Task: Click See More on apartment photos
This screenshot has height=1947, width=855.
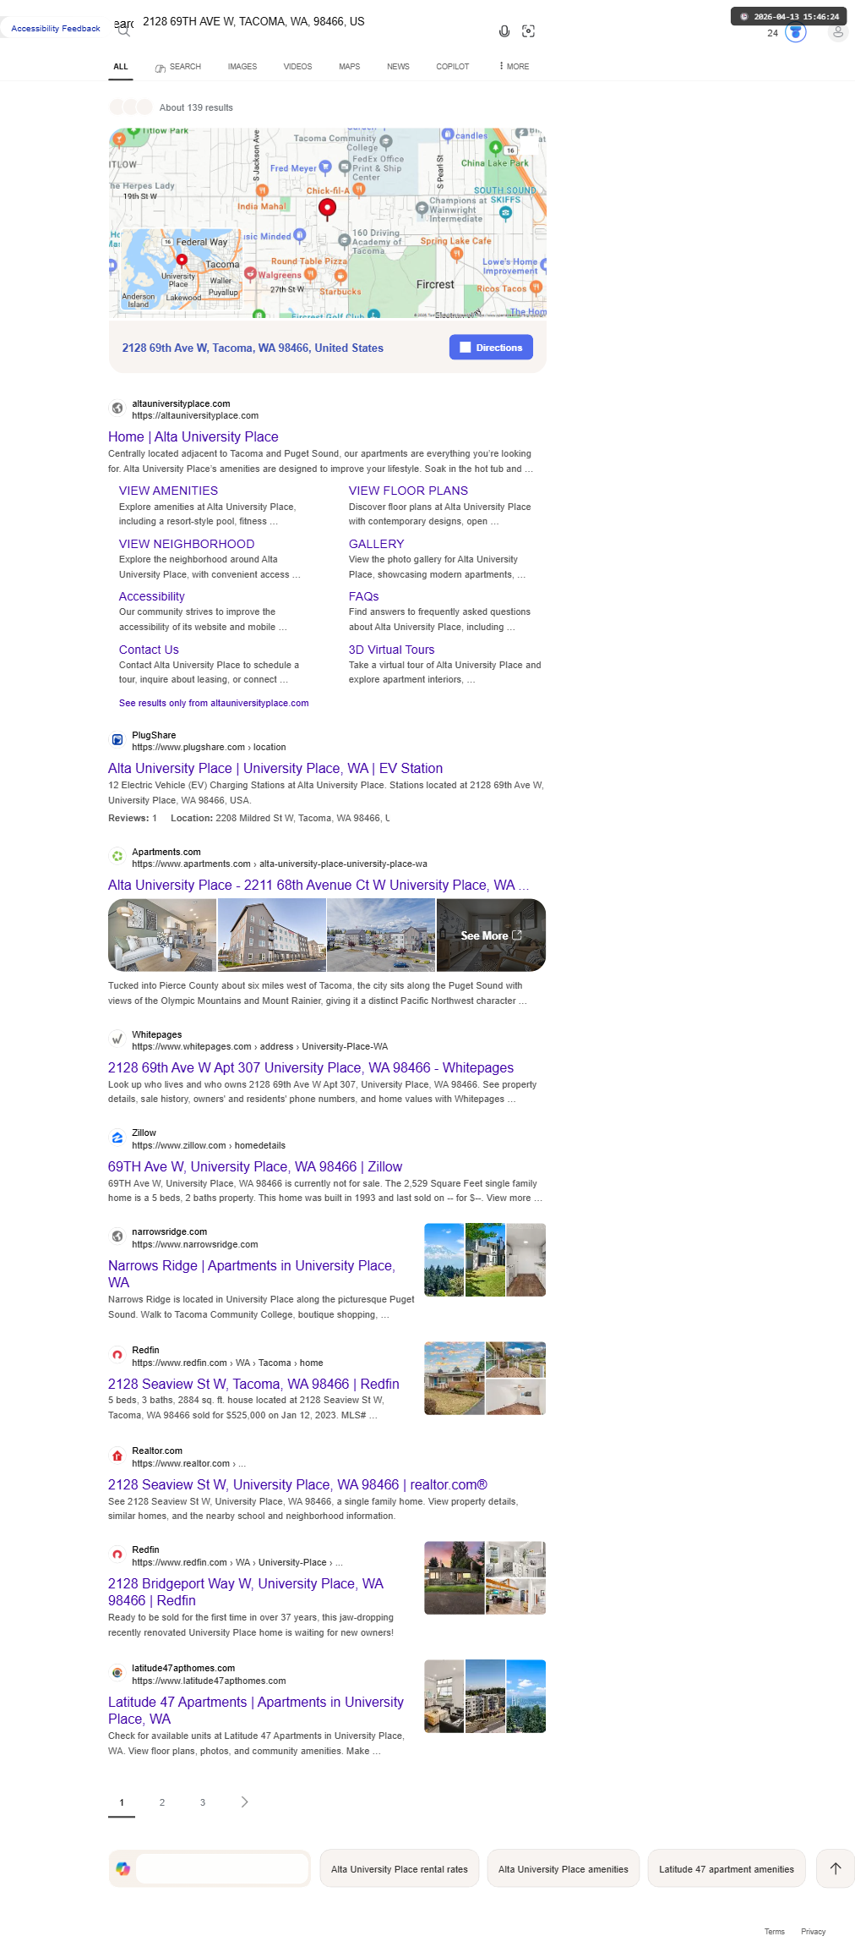Action: 491,935
